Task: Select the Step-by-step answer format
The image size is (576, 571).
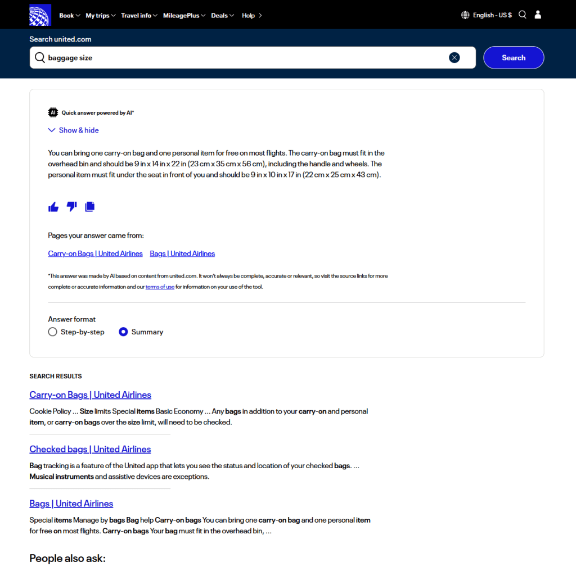Action: 52,332
